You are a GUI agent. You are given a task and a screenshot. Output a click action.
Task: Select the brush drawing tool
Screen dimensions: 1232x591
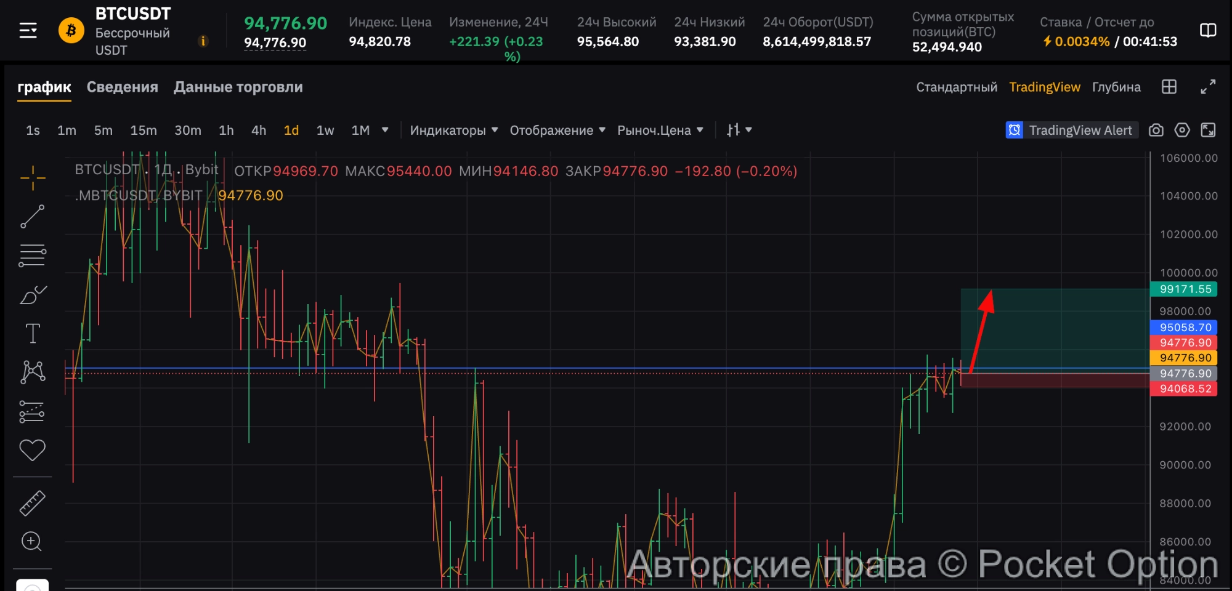click(33, 295)
